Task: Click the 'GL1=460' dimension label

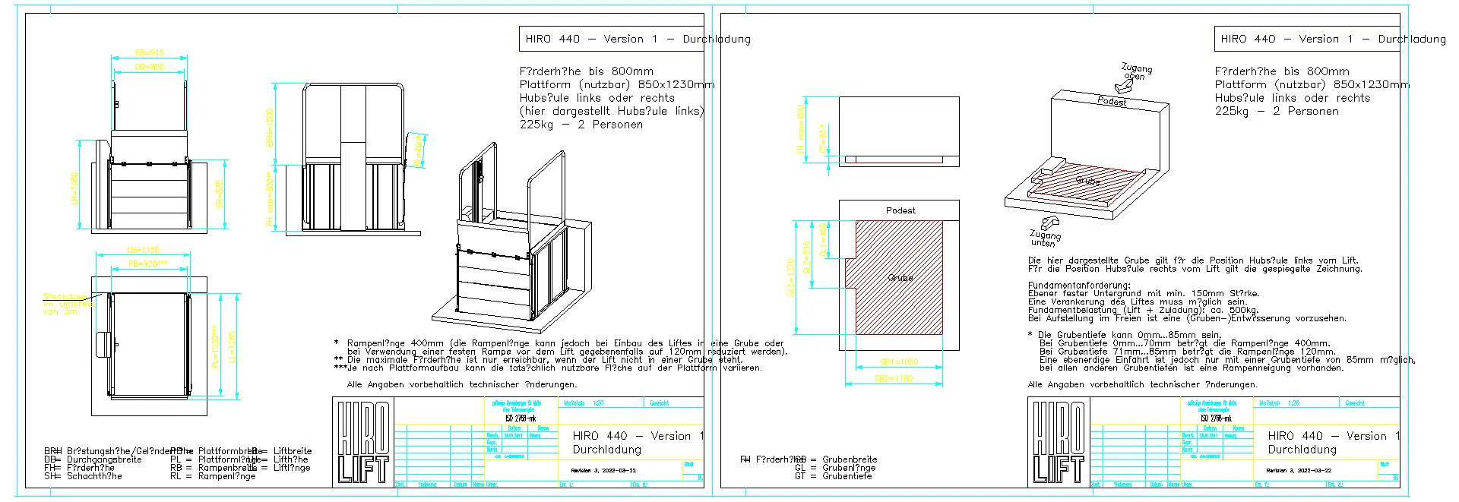Action: coord(822,238)
